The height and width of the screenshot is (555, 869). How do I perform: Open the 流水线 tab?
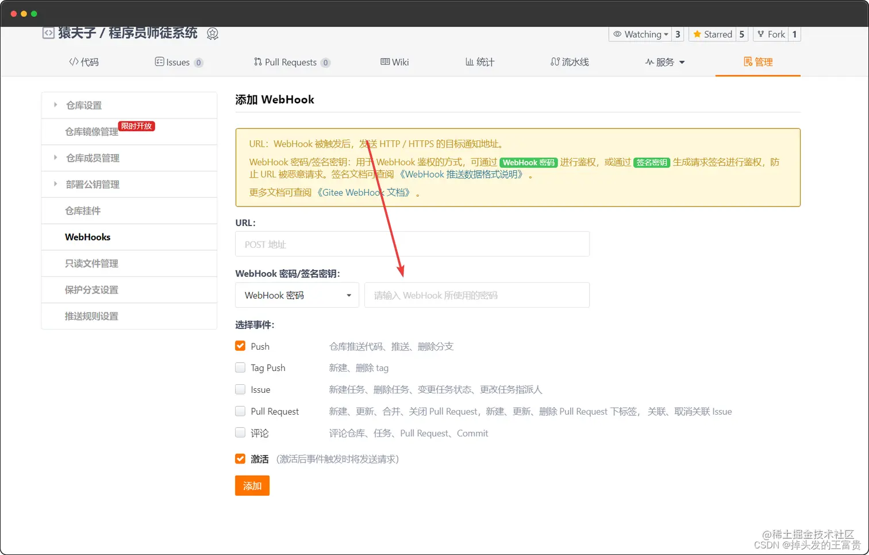point(570,62)
